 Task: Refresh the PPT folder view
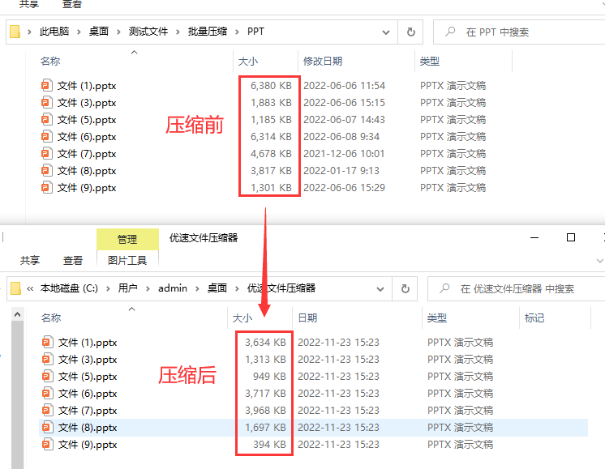(411, 32)
